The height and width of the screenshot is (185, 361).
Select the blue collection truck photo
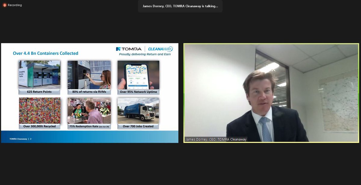(x=138, y=110)
